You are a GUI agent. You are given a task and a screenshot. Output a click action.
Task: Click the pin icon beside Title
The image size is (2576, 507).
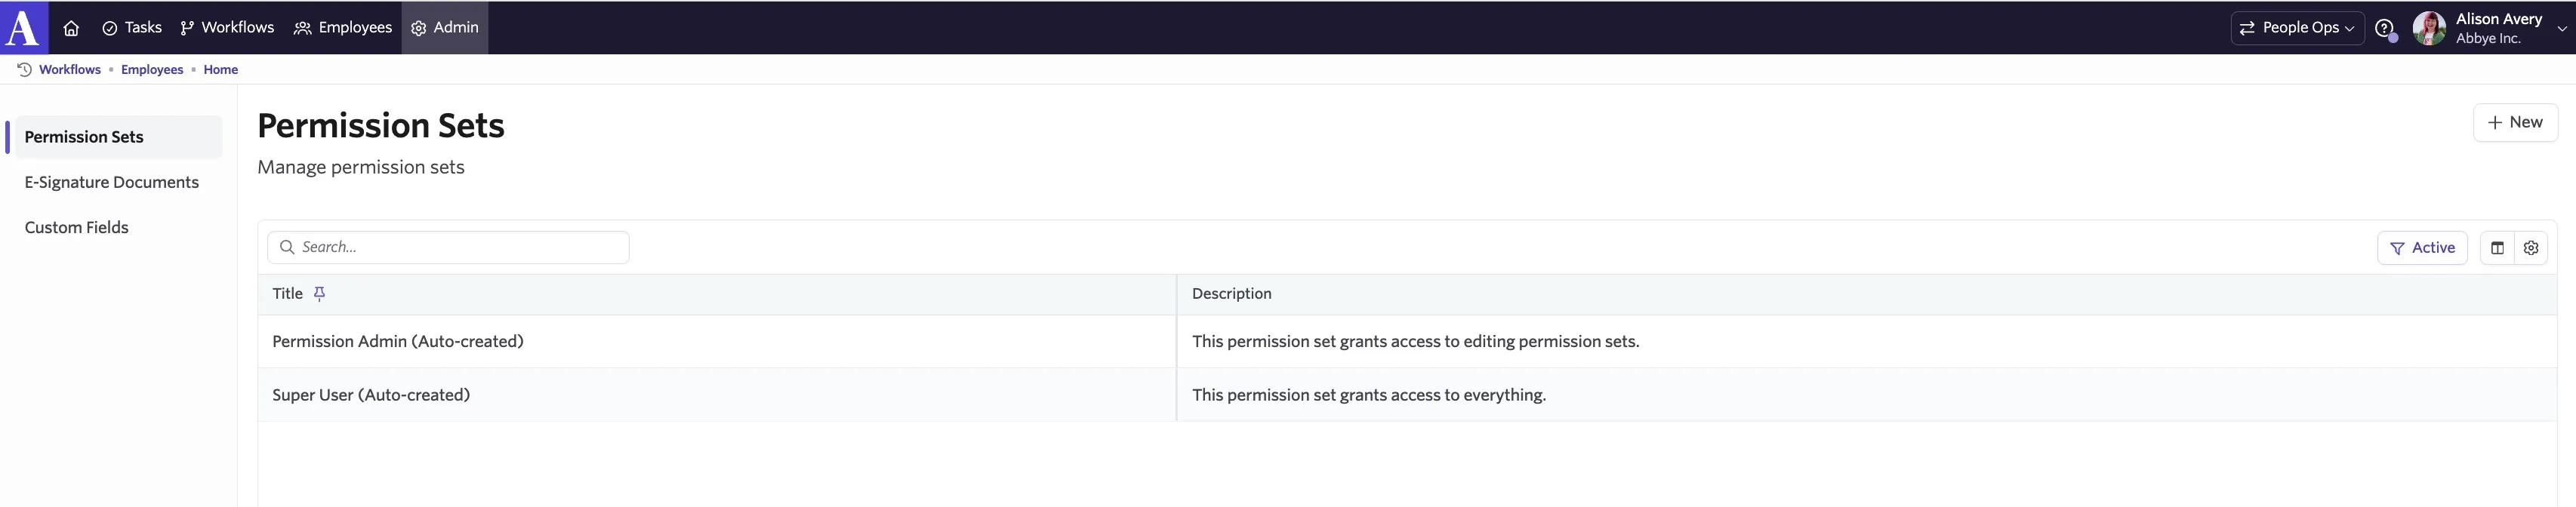(319, 294)
